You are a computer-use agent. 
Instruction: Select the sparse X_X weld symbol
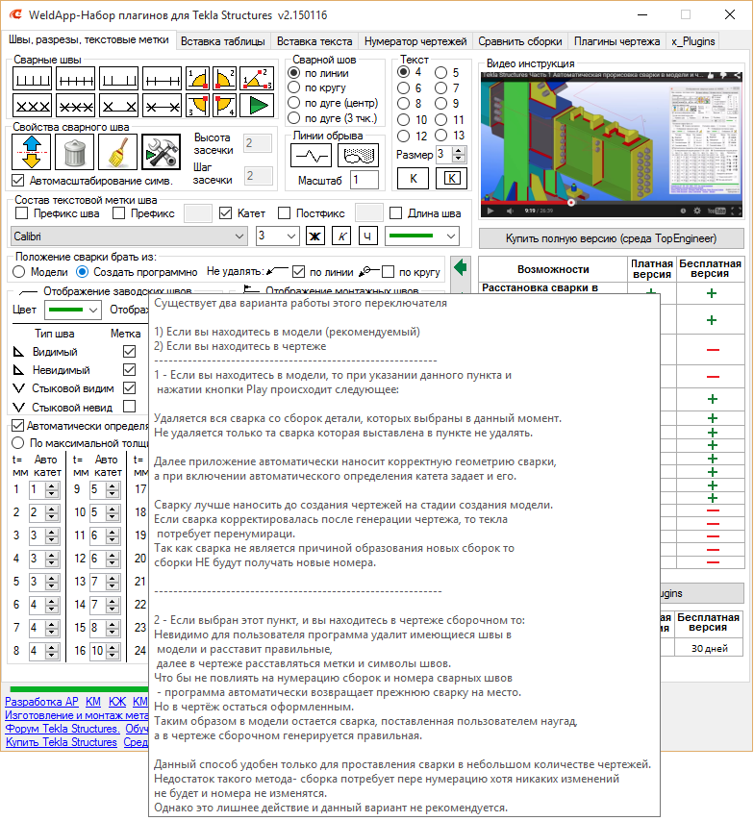click(119, 106)
